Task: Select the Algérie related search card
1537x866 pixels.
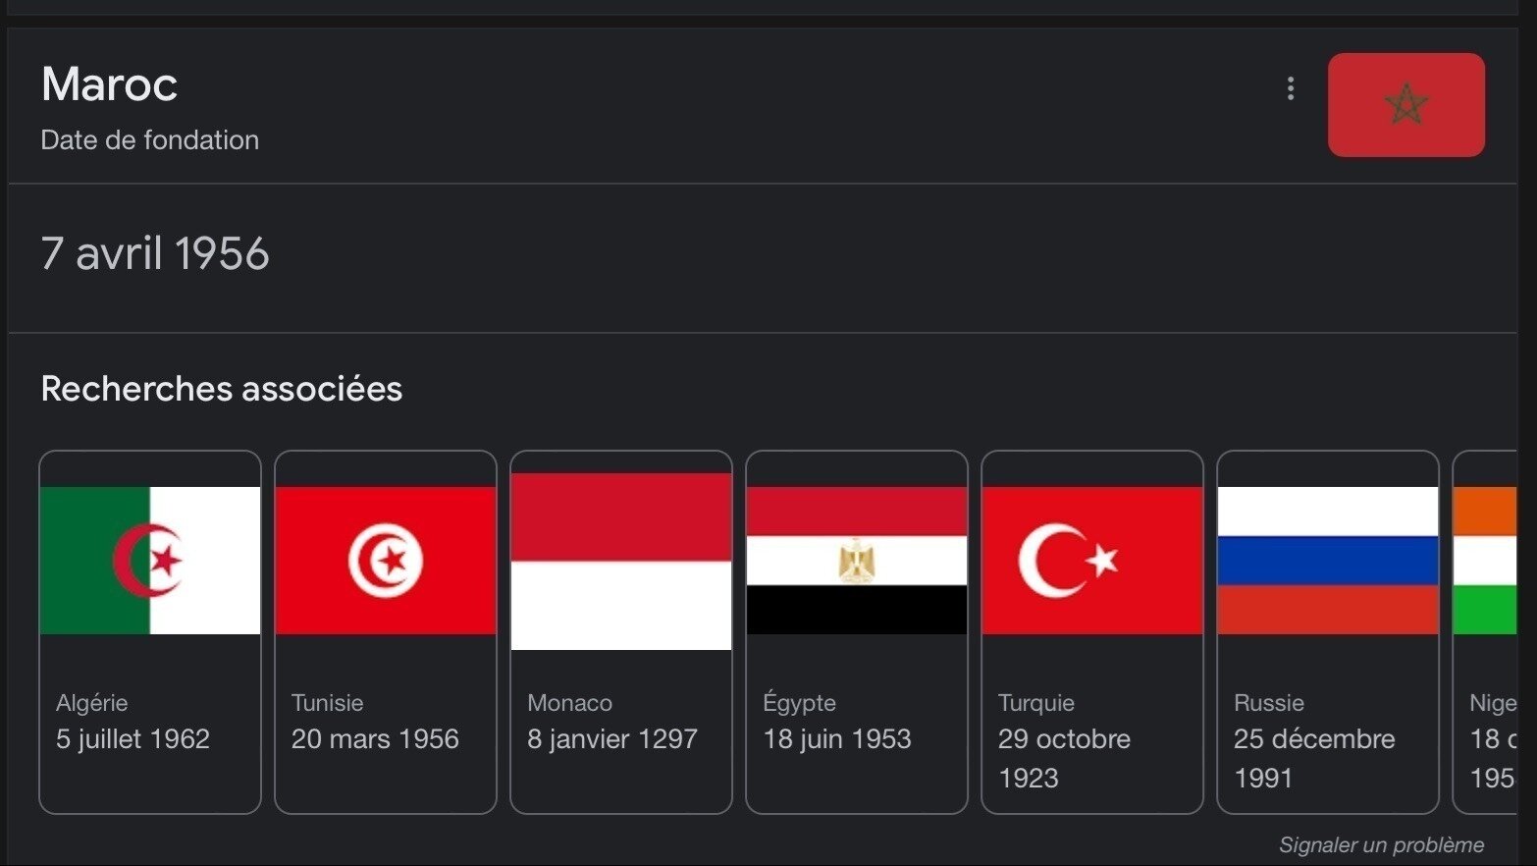Action: click(x=149, y=631)
